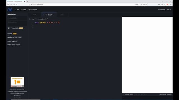Click the site padlock icon
179x100 pixels.
click(x=32, y=4)
